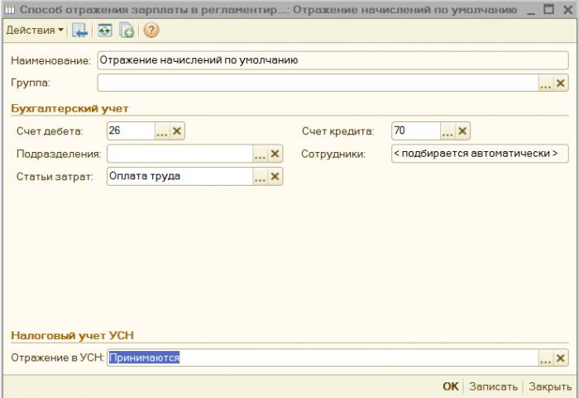Clear the Отражение в УСН field
The image size is (579, 398).
click(x=560, y=358)
